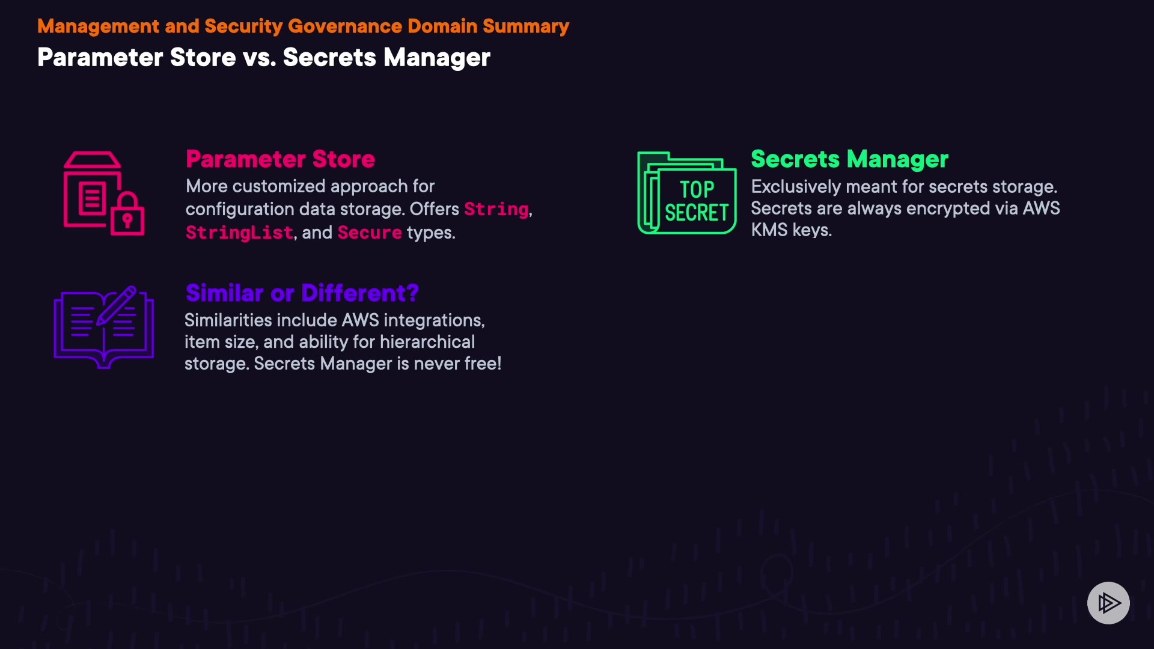The image size is (1154, 649).
Task: Click the Similar or Different? heading
Action: click(x=302, y=293)
